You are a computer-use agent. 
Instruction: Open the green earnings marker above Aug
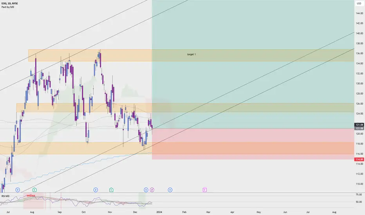tap(34, 190)
